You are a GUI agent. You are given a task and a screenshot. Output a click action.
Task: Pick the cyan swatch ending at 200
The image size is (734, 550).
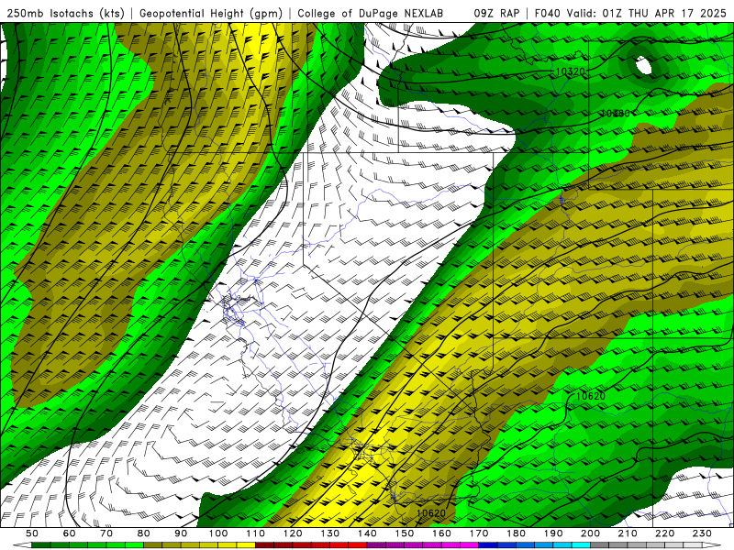(x=582, y=545)
